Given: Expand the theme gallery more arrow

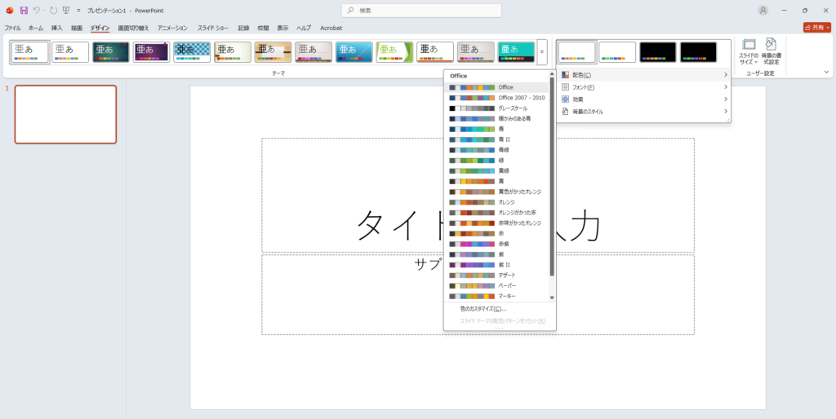Looking at the screenshot, I should (542, 52).
